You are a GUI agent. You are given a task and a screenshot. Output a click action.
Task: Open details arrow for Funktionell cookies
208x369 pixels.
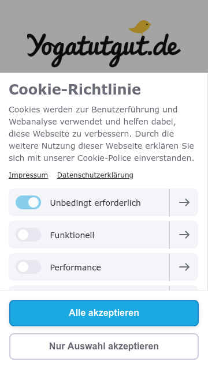click(184, 235)
